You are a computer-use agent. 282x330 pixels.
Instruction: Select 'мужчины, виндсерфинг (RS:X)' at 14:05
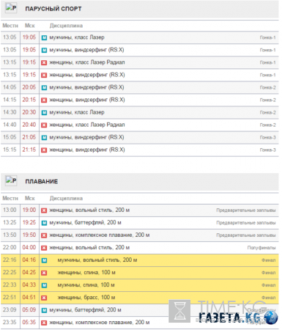[86, 87]
